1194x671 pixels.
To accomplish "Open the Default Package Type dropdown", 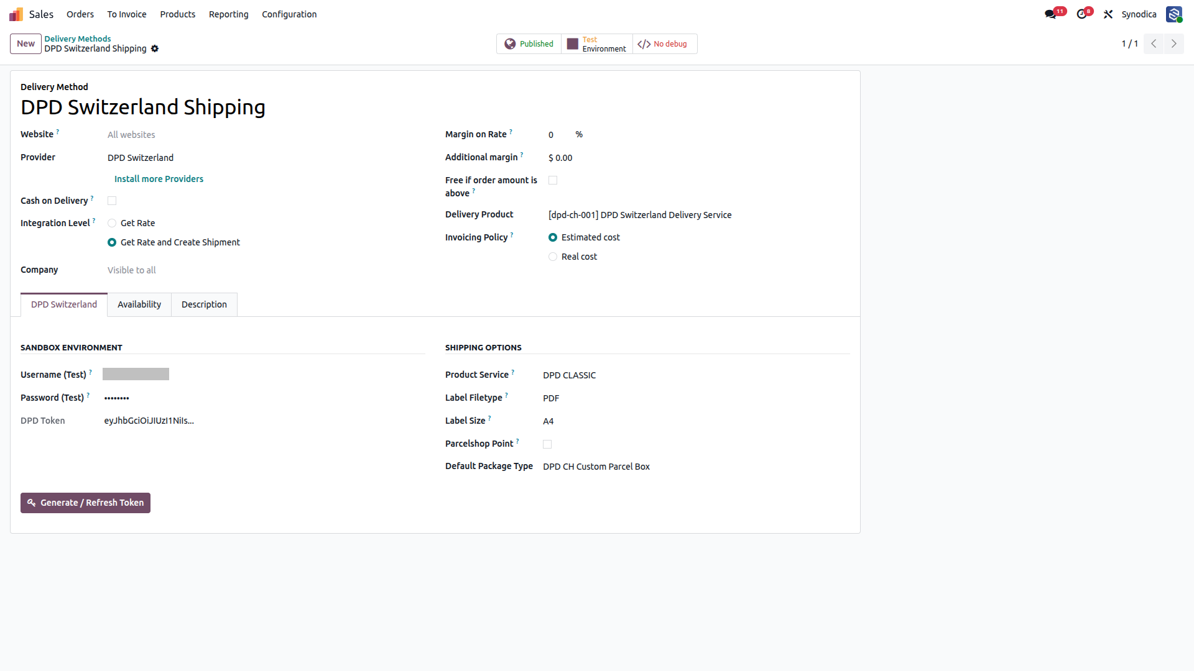I will coord(696,467).
